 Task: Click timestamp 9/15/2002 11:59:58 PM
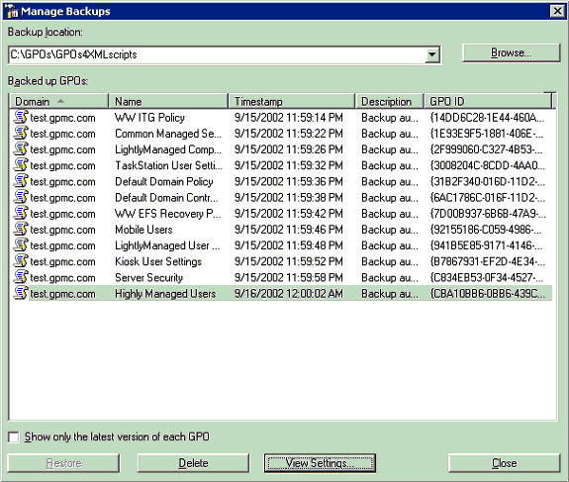tap(289, 277)
